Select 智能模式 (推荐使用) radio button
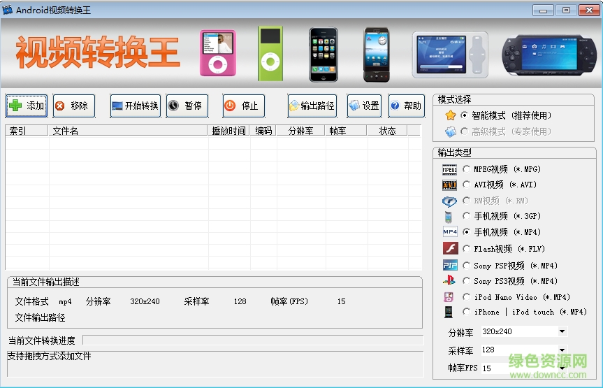The height and width of the screenshot is (388, 603). (x=465, y=115)
